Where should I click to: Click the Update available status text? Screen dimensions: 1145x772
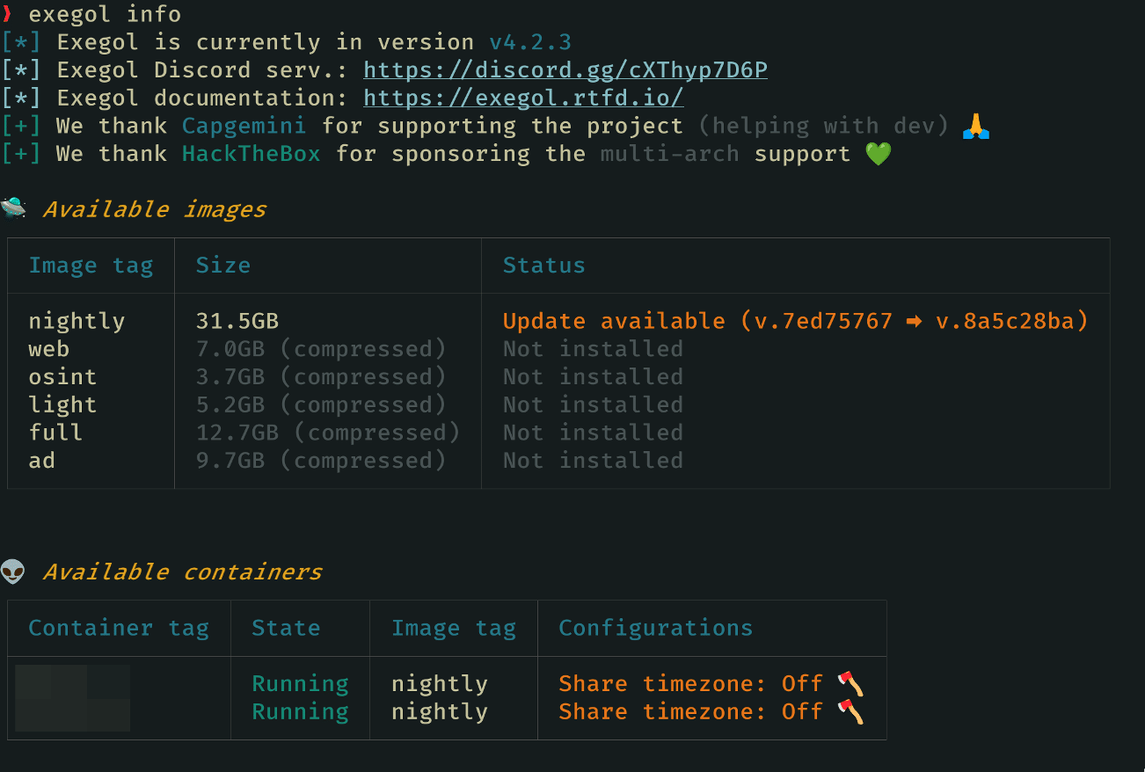(614, 322)
